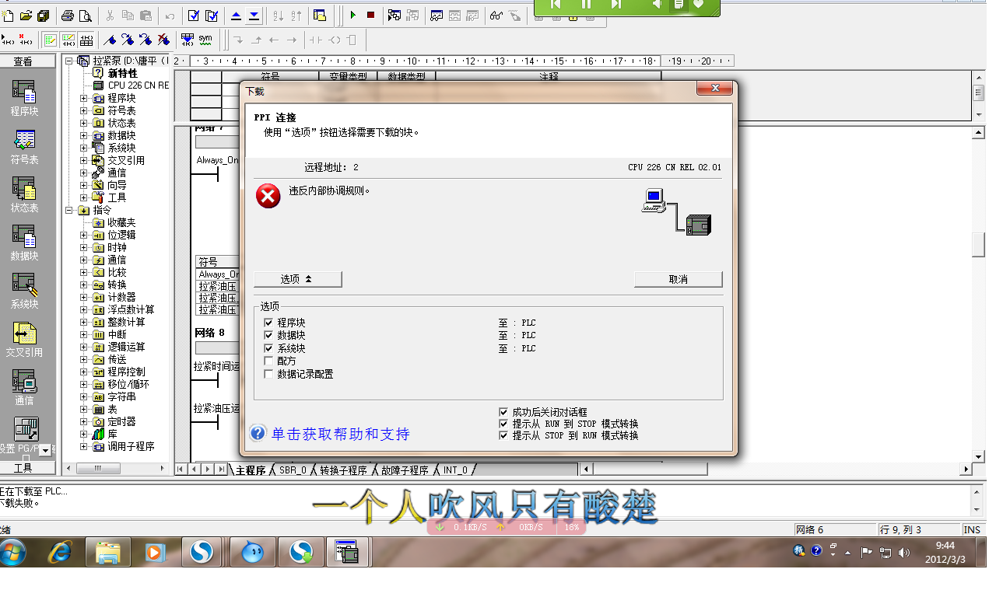This screenshot has height=597, width=996.
Task: Expand the 程序块 tree node
Action: [x=84, y=98]
